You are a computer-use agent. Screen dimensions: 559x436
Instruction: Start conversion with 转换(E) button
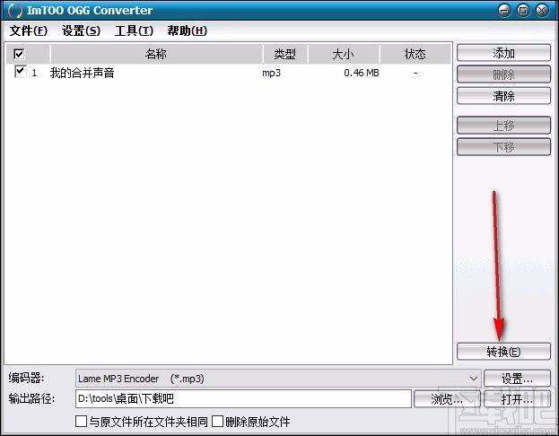click(503, 352)
